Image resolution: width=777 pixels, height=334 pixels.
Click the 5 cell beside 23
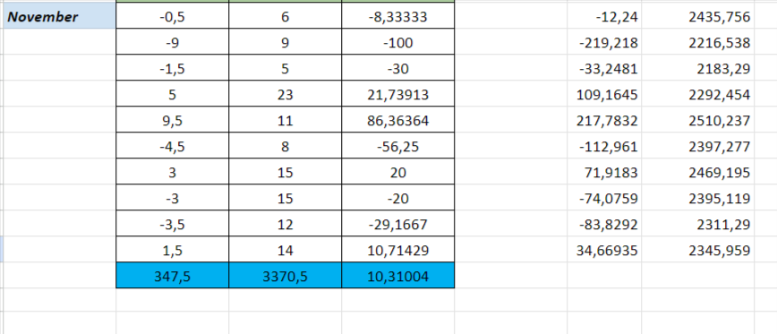[173, 94]
